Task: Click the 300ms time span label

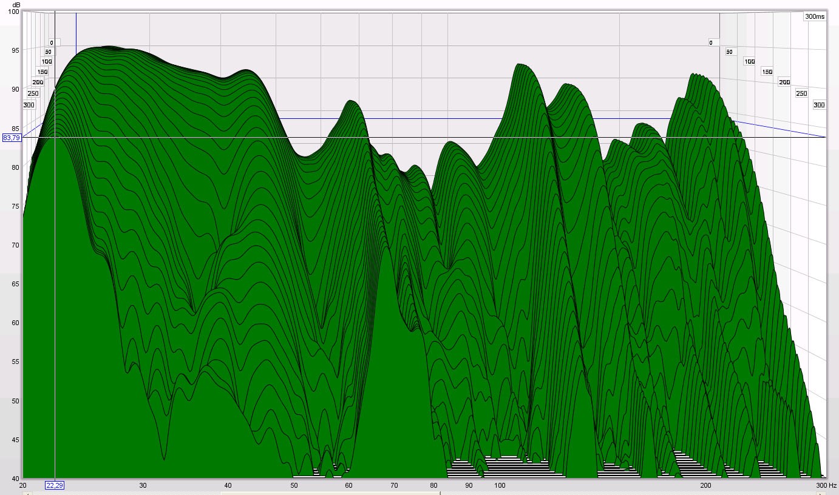Action: (x=815, y=16)
